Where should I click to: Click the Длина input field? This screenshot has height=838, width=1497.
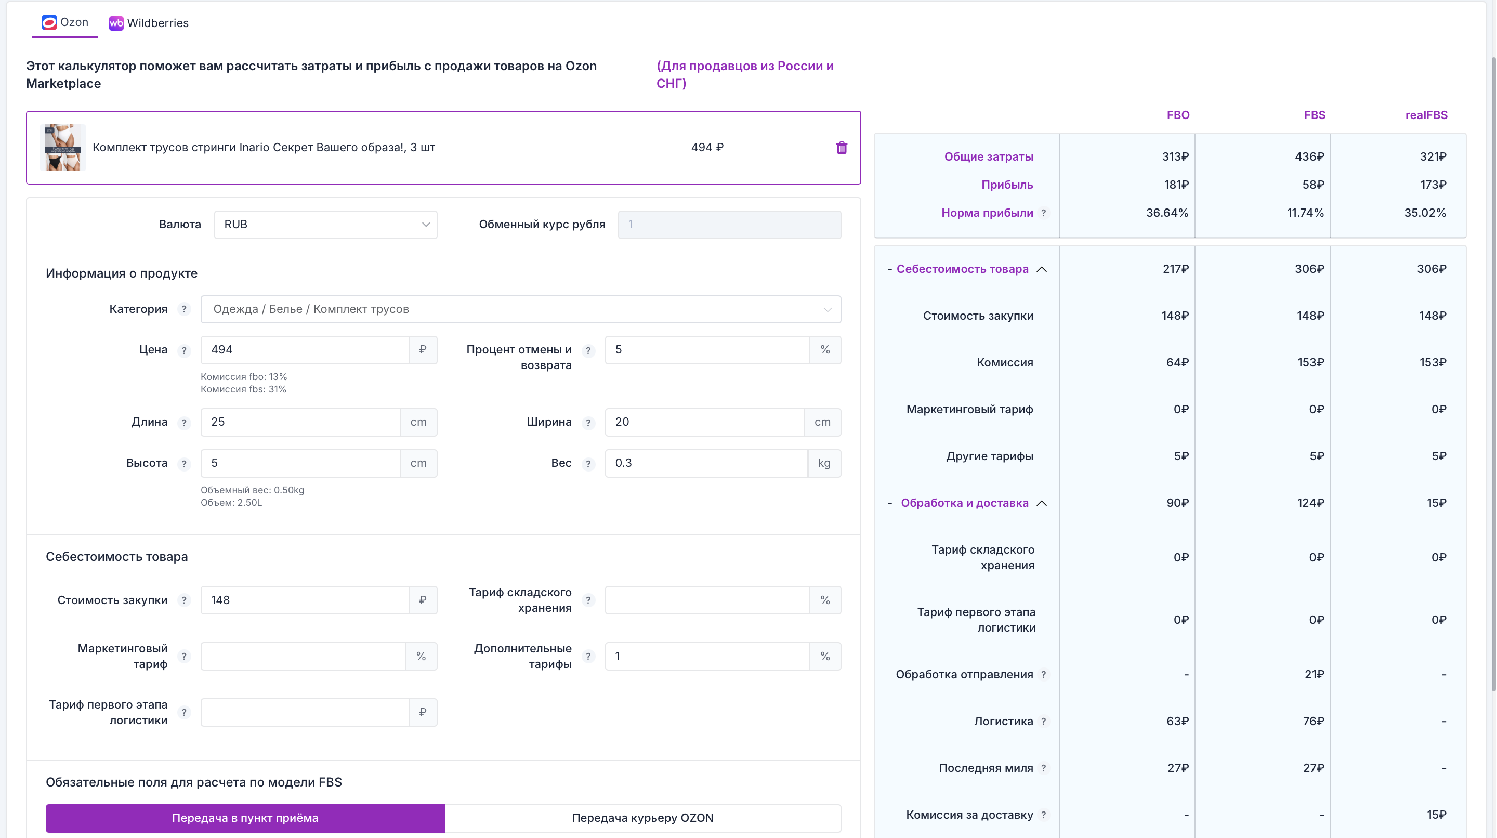click(x=300, y=422)
